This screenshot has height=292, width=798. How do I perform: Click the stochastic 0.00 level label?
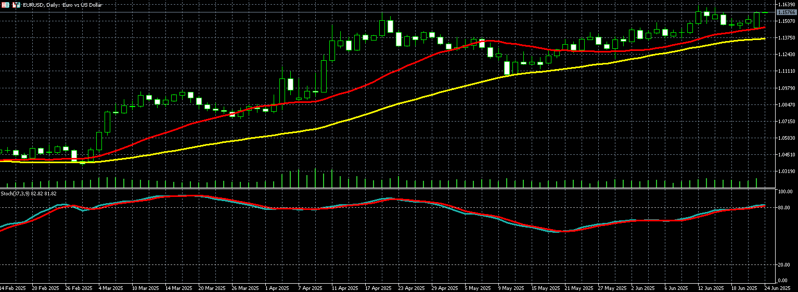point(783,281)
